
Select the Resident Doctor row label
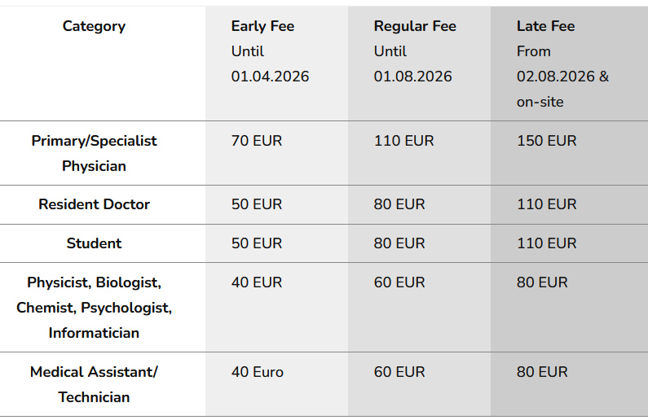(94, 204)
